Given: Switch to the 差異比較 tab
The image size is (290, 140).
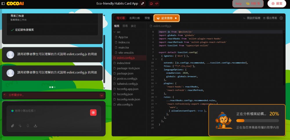Looking at the screenshot, I should coord(135,18).
